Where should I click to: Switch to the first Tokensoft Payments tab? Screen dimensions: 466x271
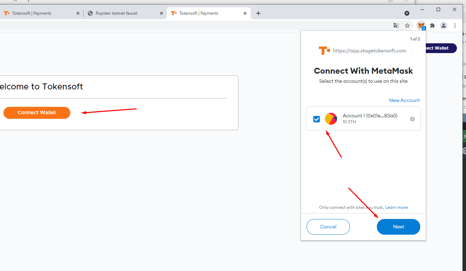(x=42, y=13)
